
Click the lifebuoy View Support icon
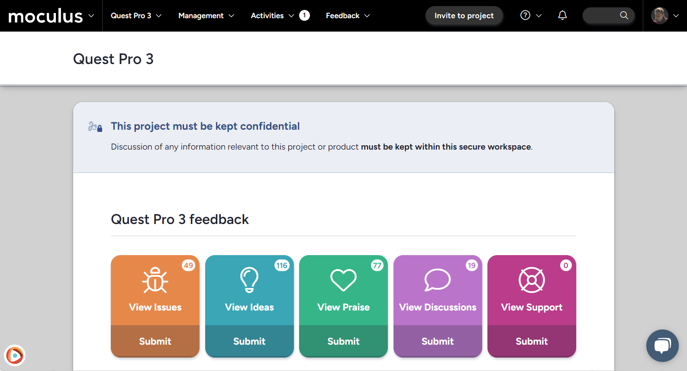[532, 280]
